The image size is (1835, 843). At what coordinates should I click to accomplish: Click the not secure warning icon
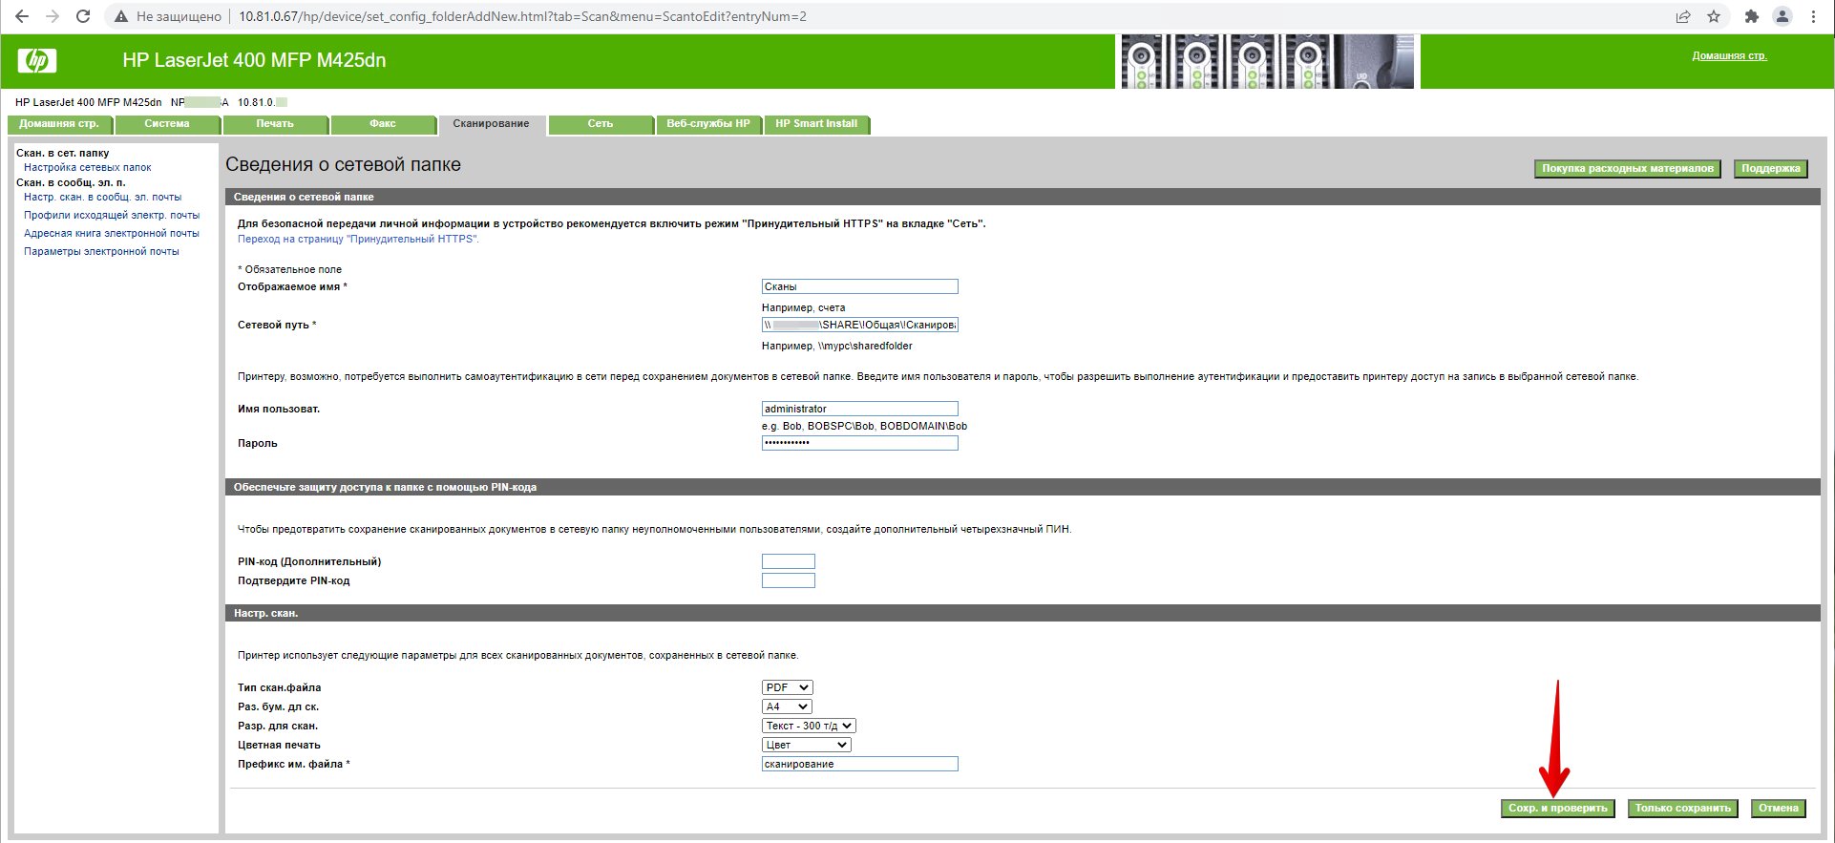coord(121,16)
